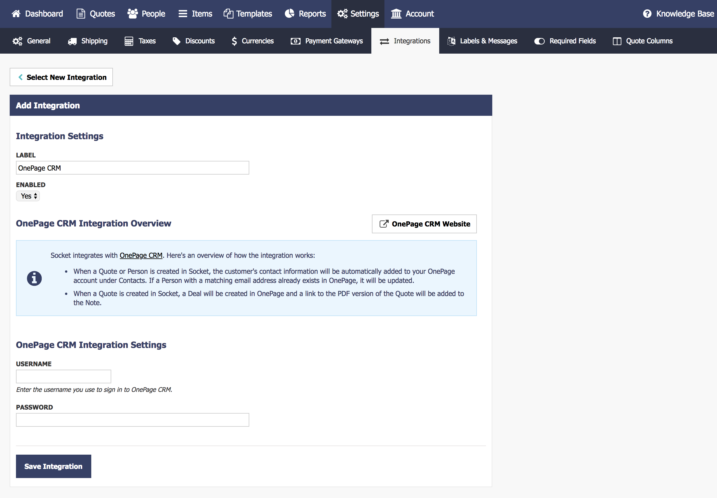Open the Knowledge Base link
The width and height of the screenshot is (717, 498).
pyautogui.click(x=678, y=14)
